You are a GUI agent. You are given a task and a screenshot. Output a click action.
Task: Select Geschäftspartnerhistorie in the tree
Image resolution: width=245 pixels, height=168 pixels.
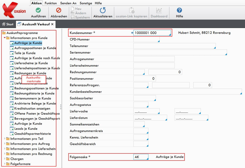pos(30,134)
